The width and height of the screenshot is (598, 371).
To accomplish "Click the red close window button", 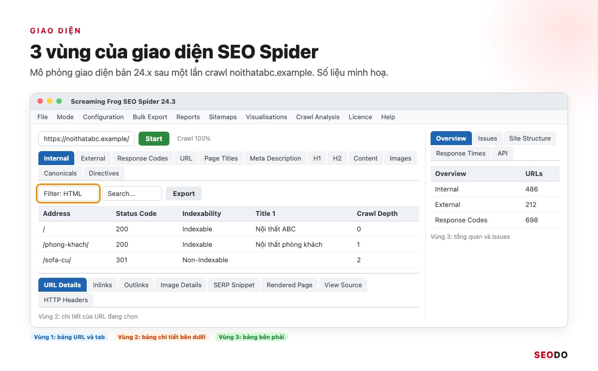I will [x=40, y=101].
